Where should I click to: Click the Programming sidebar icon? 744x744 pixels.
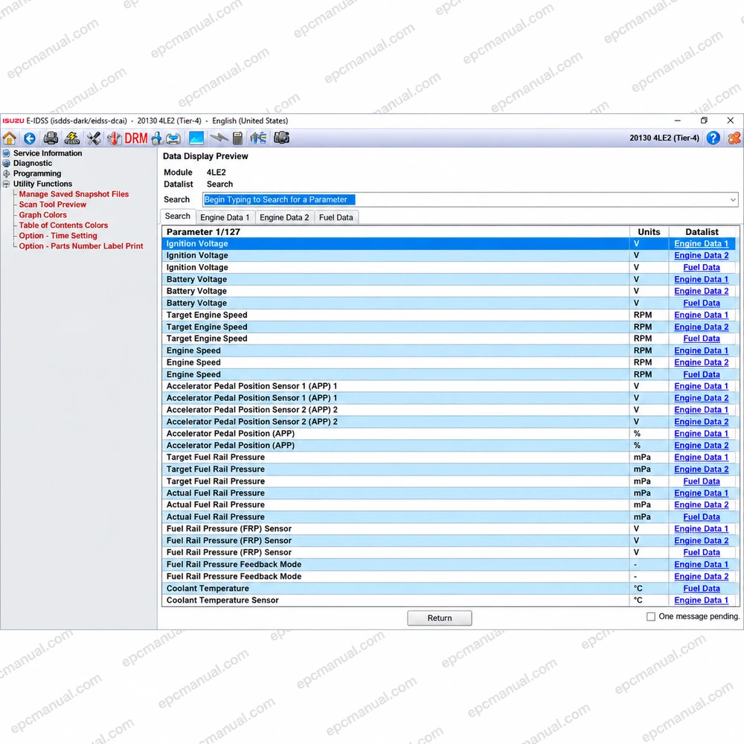point(7,173)
